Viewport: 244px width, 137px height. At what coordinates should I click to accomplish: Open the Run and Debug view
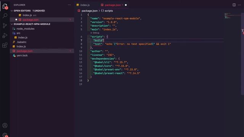tap(5, 35)
